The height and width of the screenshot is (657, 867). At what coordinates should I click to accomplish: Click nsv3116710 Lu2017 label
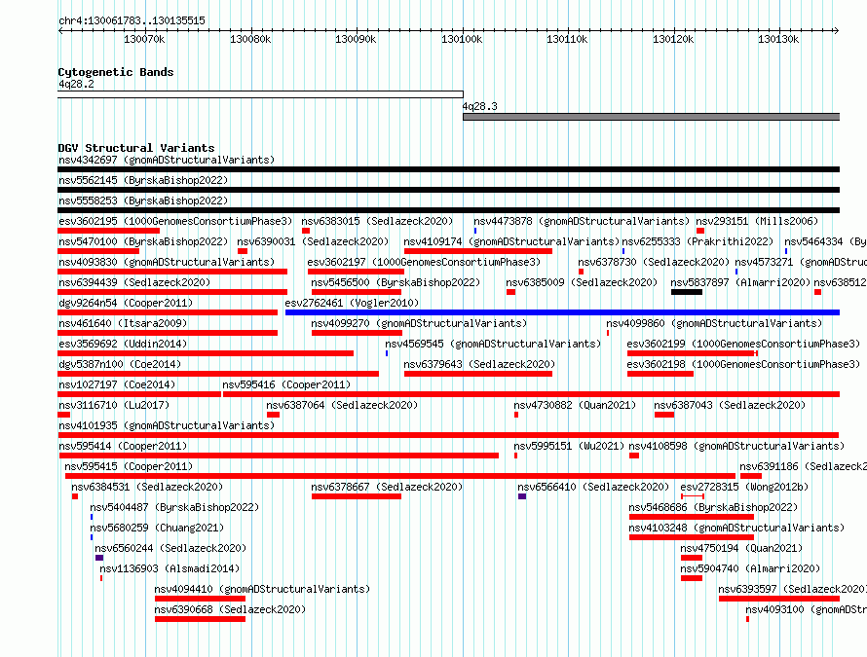pyautogui.click(x=114, y=406)
